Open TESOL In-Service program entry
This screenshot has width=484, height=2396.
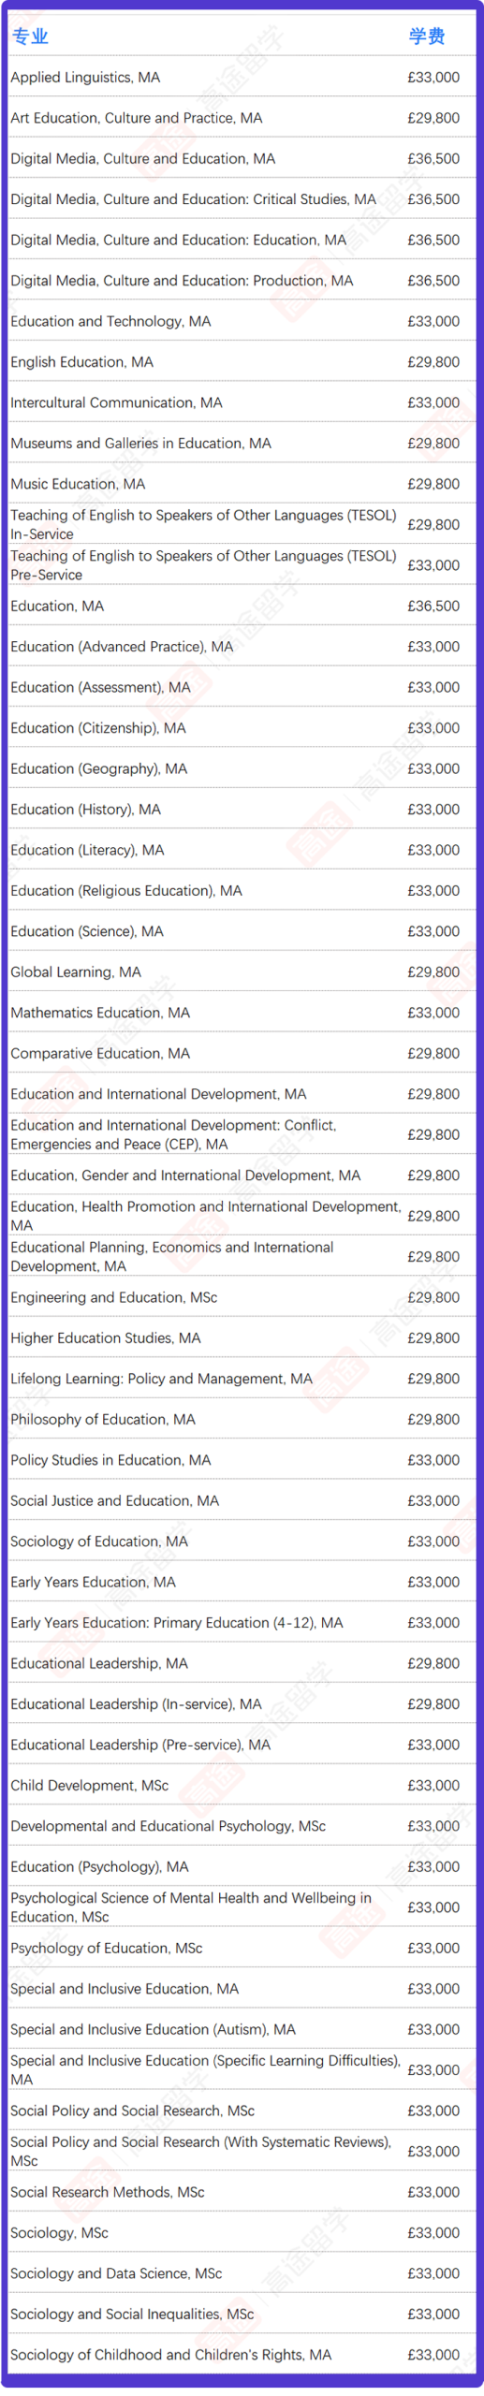(x=242, y=524)
